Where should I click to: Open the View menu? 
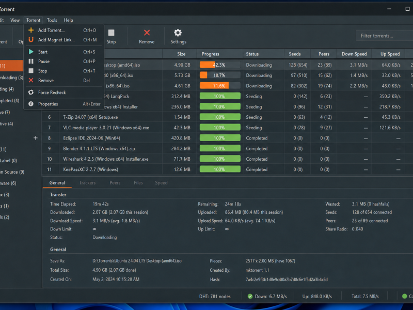pos(15,20)
